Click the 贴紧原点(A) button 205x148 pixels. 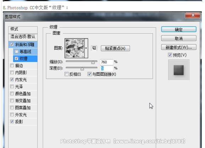tap(115, 49)
